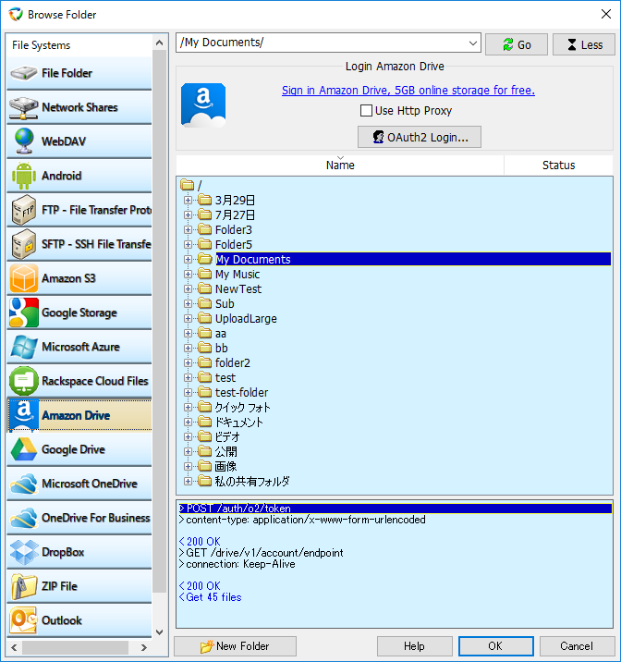621x662 pixels.
Task: Cancel the Browse Folder dialog
Action: [x=577, y=646]
